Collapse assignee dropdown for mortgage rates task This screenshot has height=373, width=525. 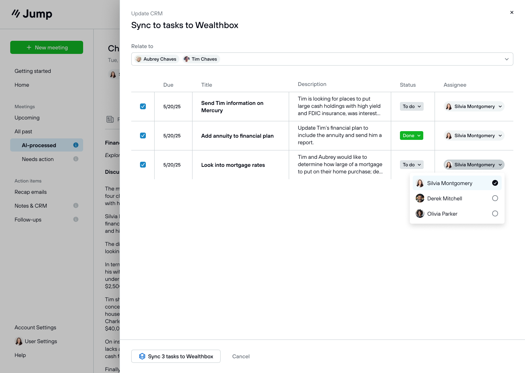coord(474,165)
